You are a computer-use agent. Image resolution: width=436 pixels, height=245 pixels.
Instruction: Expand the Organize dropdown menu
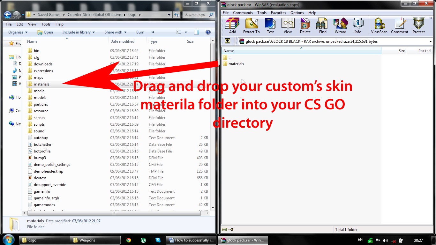coord(18,32)
